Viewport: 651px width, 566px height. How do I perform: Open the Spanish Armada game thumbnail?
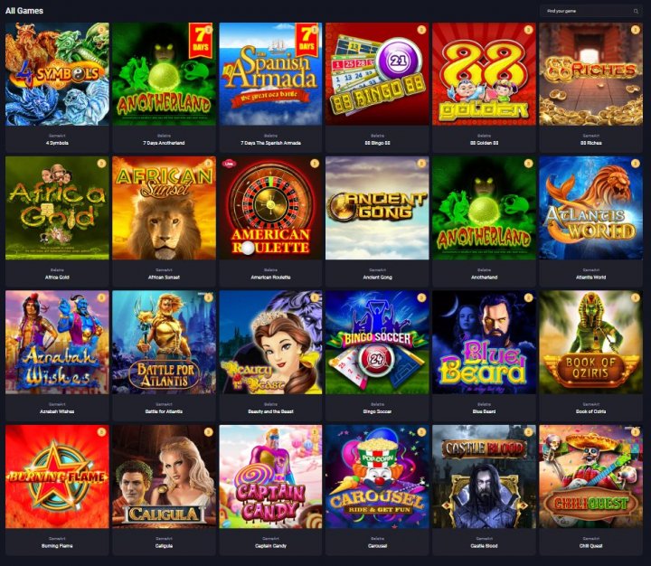click(270, 74)
